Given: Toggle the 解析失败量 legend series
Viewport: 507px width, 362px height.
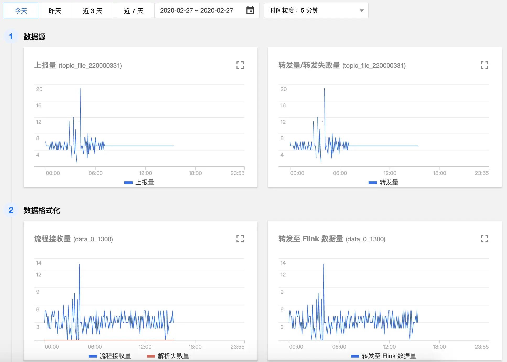Looking at the screenshot, I should click(173, 356).
